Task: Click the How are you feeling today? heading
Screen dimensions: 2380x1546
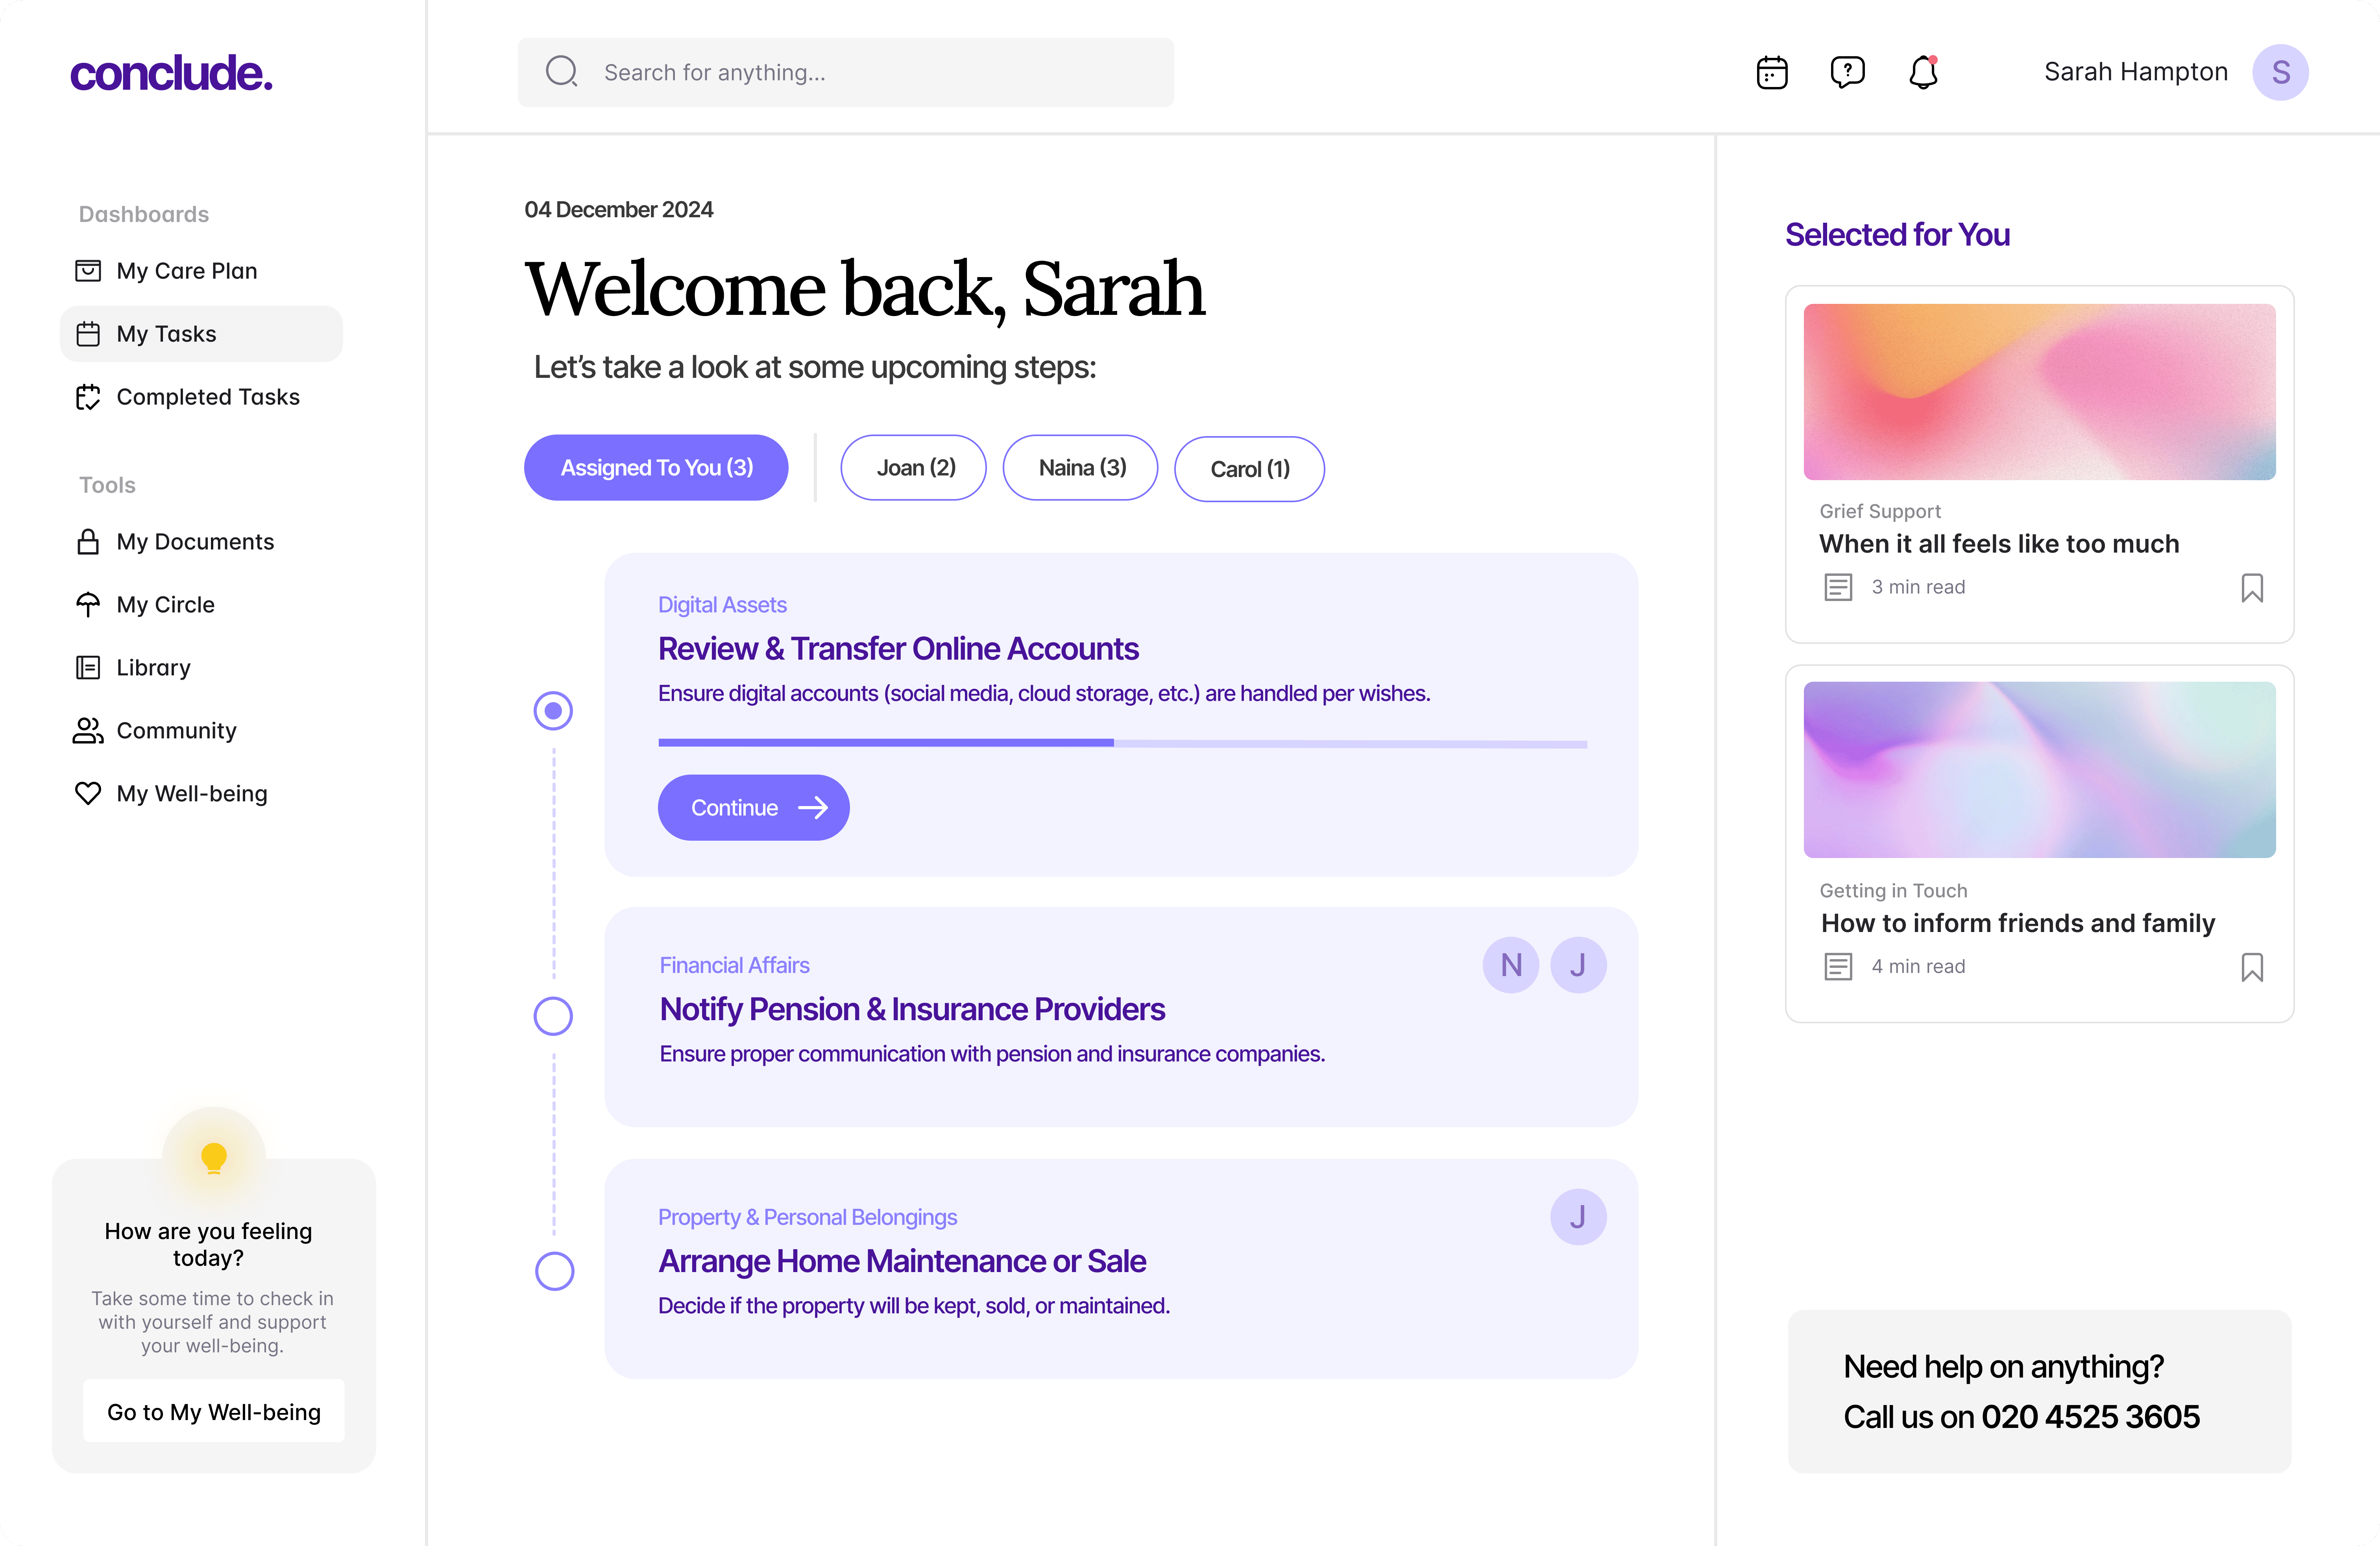Action: pos(208,1244)
